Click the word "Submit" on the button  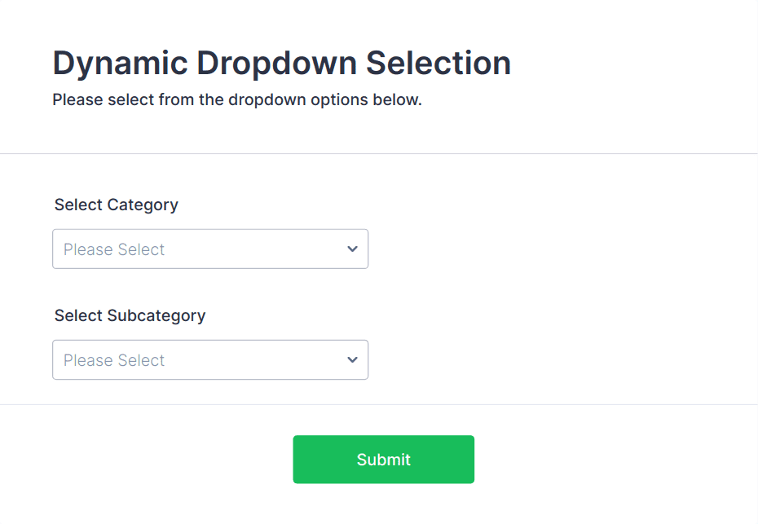pyautogui.click(x=383, y=460)
